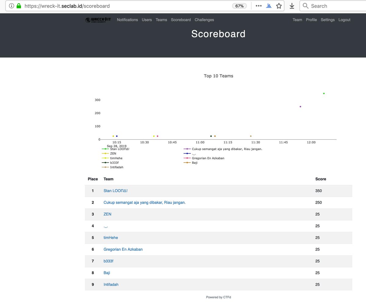
Task: Click the blue library bars icon
Action: pyautogui.click(x=269, y=6)
